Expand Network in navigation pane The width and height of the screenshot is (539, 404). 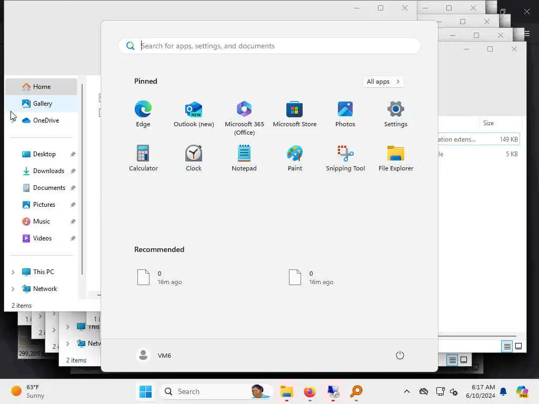click(13, 289)
